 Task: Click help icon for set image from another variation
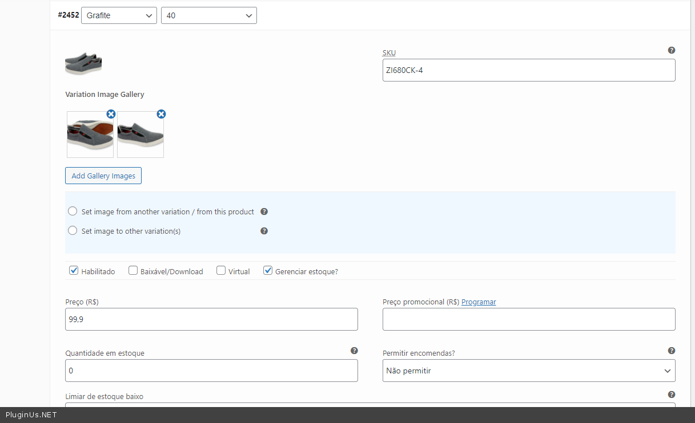[264, 211]
